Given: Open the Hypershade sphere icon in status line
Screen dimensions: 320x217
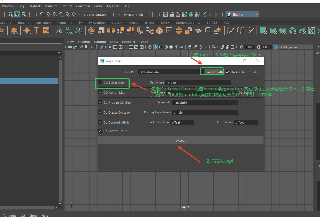Looking at the screenshot, I should click(x=191, y=15).
